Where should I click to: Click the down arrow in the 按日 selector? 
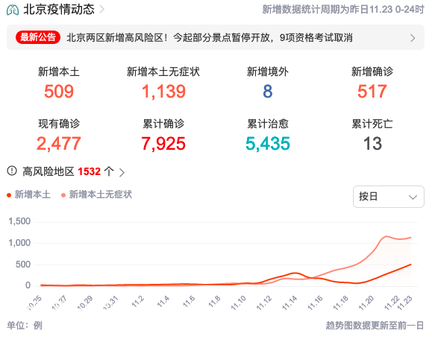coord(413,197)
